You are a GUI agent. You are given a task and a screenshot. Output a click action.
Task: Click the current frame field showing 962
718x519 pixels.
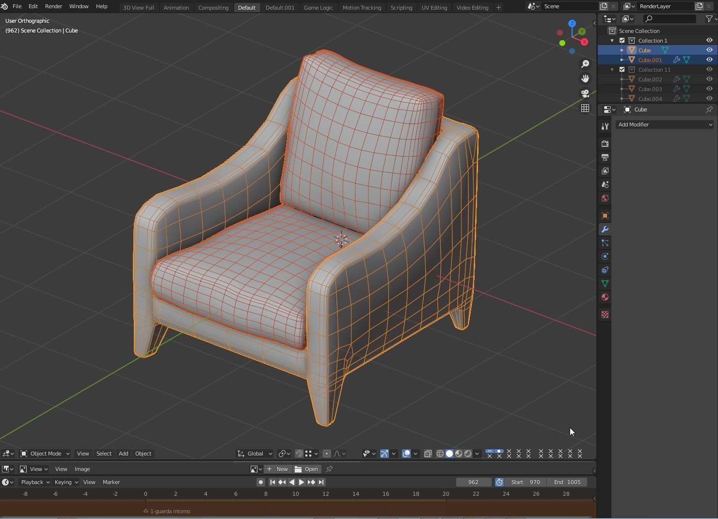[x=473, y=482]
